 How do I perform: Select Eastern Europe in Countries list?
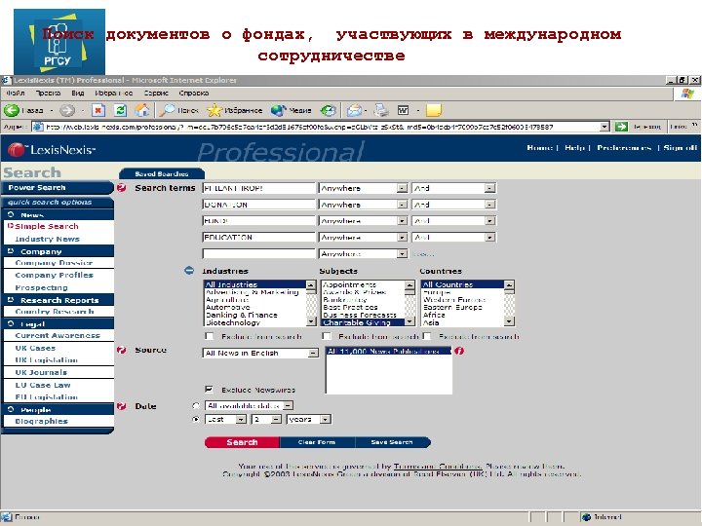coord(452,307)
